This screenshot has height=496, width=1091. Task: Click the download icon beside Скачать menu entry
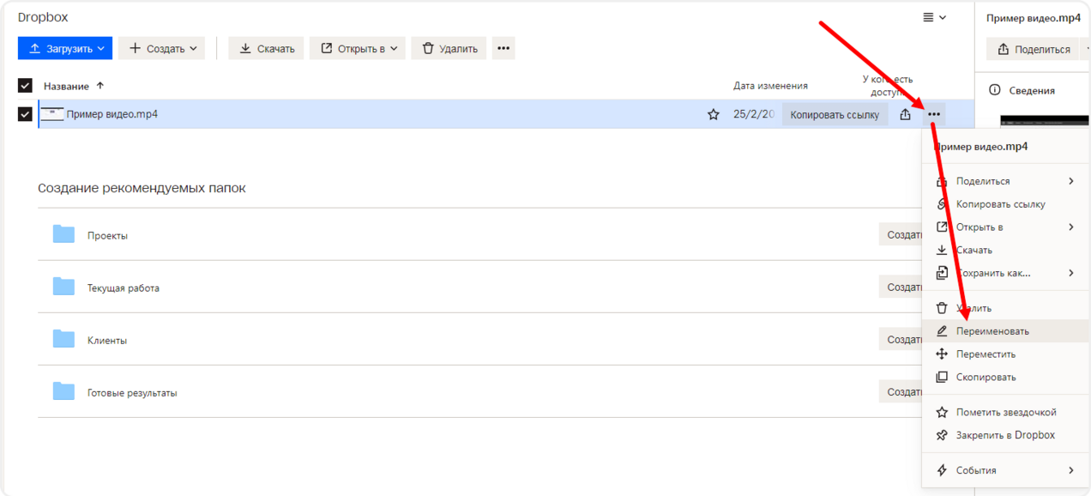[942, 251]
